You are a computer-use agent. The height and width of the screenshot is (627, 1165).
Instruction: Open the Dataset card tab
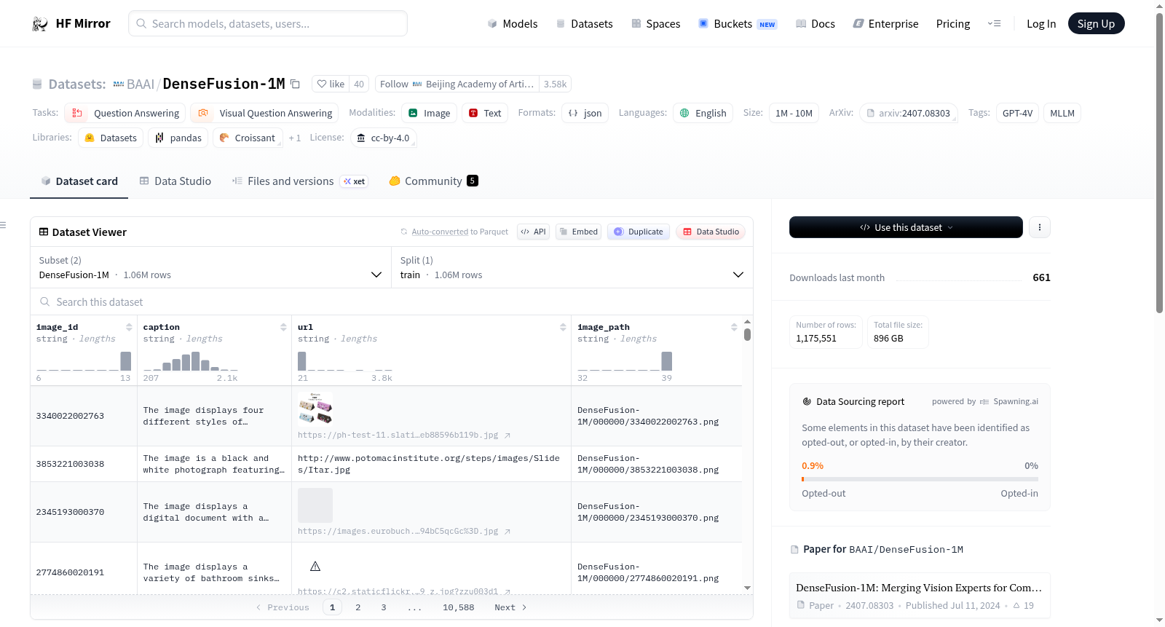(x=79, y=181)
